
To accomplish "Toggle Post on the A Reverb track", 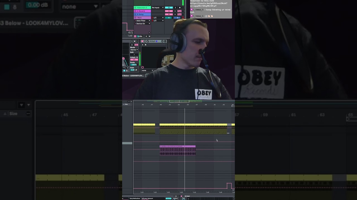I will tap(180, 11).
